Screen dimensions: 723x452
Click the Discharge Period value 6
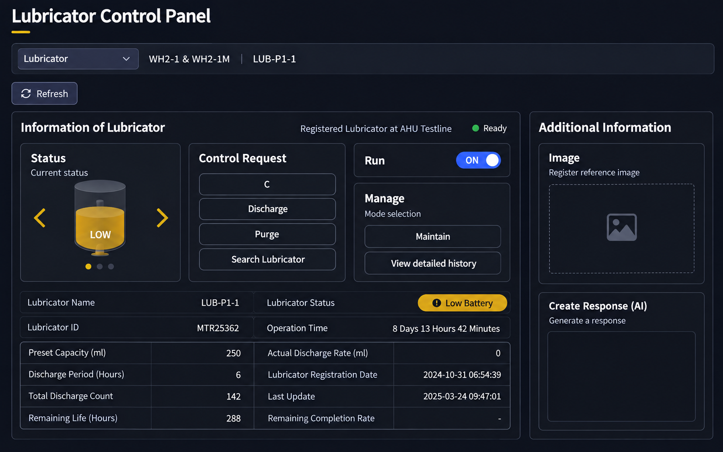[x=238, y=375]
